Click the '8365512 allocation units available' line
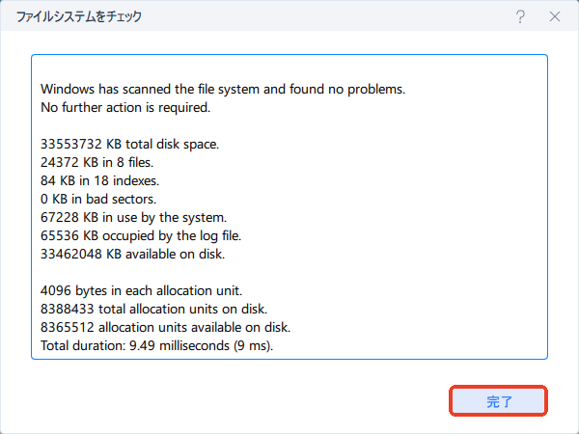The height and width of the screenshot is (434, 579). (x=165, y=327)
